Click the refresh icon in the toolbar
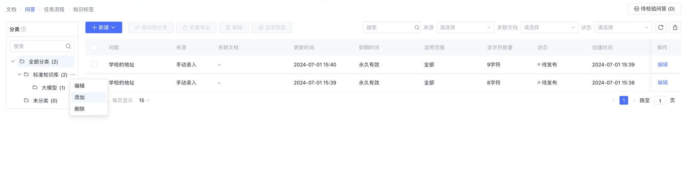The image size is (686, 188). tap(661, 27)
